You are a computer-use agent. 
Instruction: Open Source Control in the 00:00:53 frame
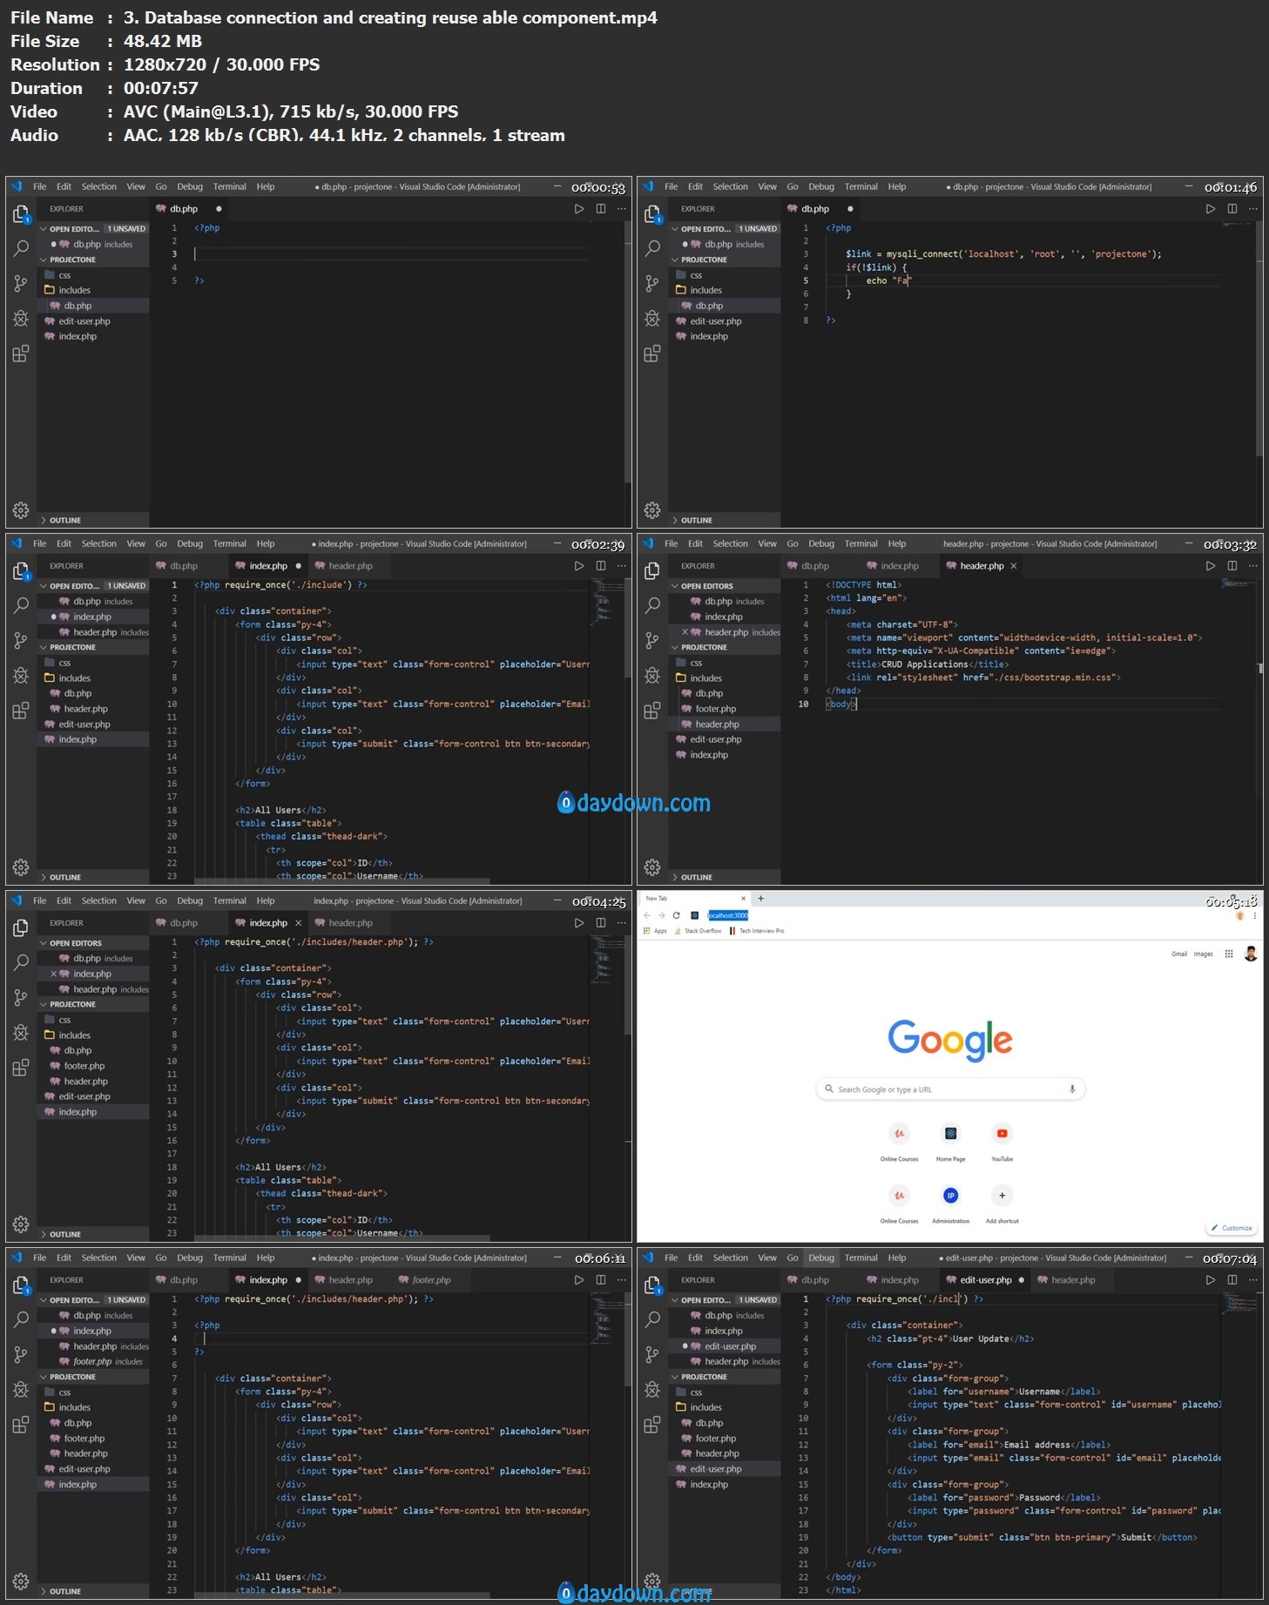21,283
